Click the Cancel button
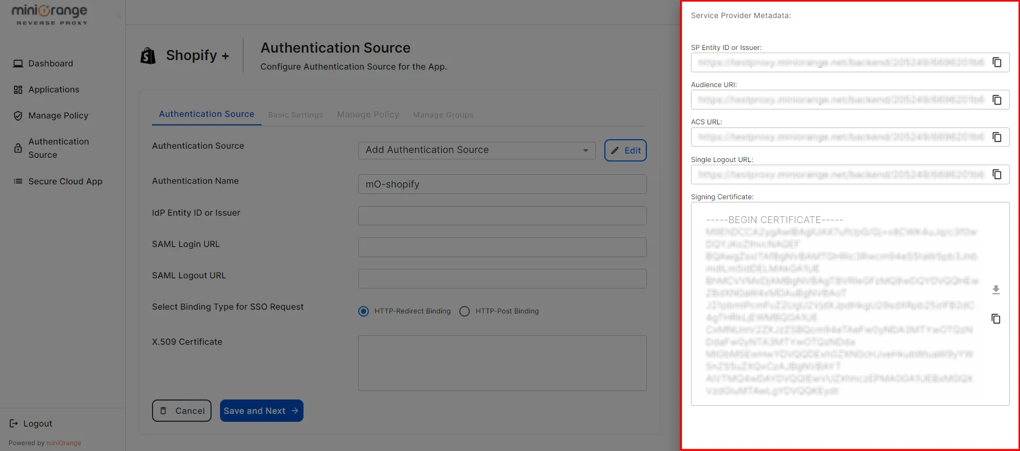 (x=182, y=411)
